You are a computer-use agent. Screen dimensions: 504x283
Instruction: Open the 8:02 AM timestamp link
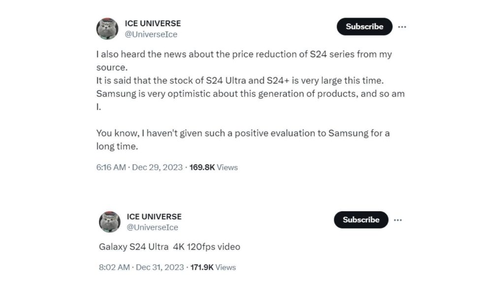click(x=114, y=267)
